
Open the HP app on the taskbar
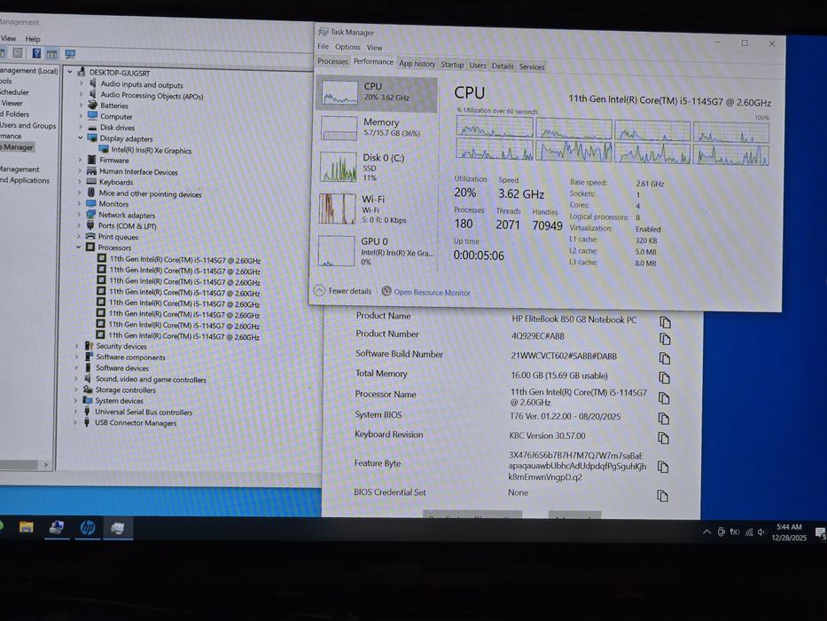[88, 527]
